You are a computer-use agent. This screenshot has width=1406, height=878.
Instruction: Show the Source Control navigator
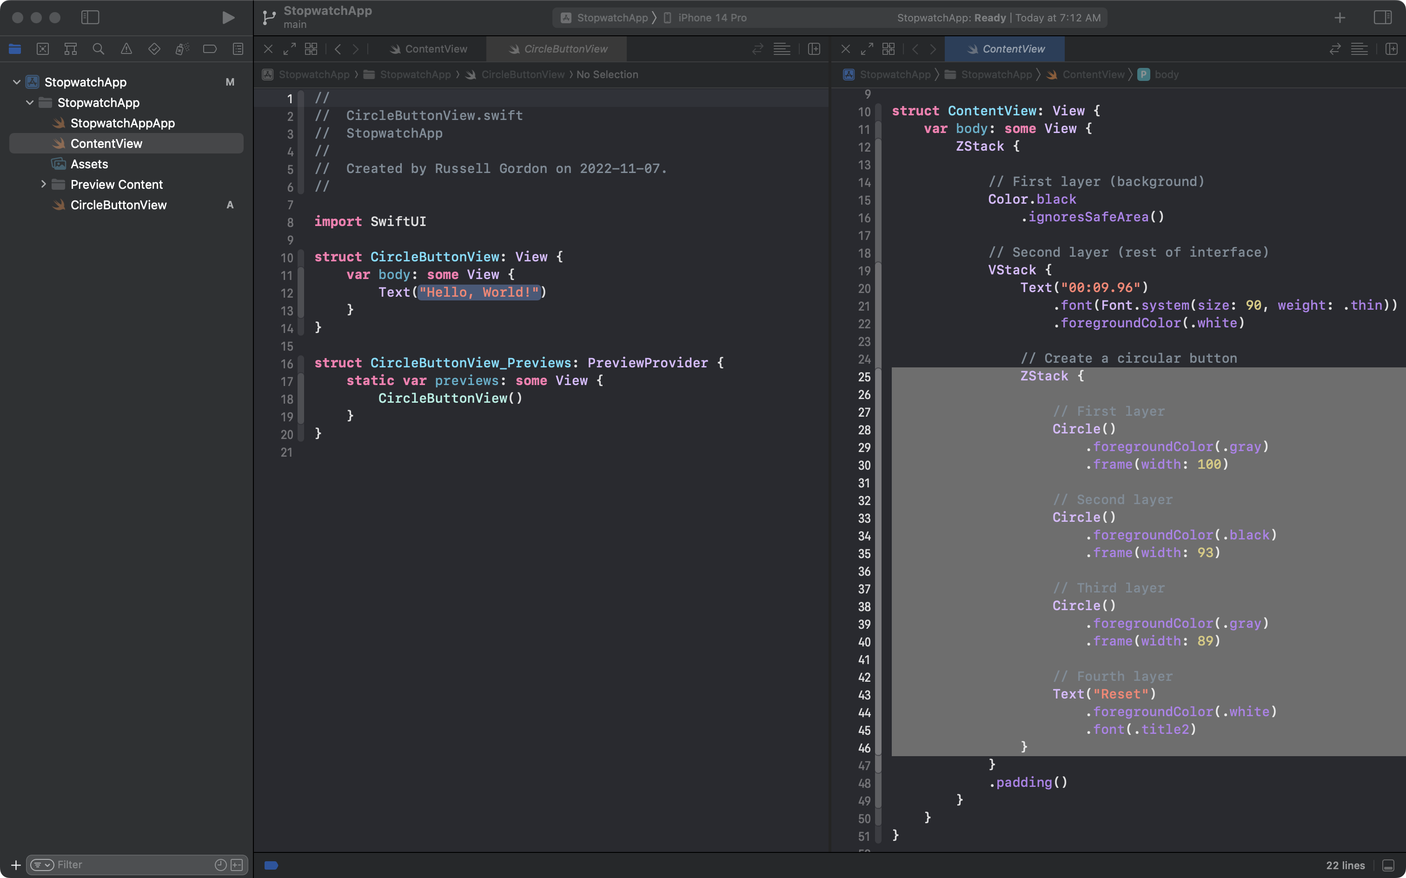pos(42,49)
